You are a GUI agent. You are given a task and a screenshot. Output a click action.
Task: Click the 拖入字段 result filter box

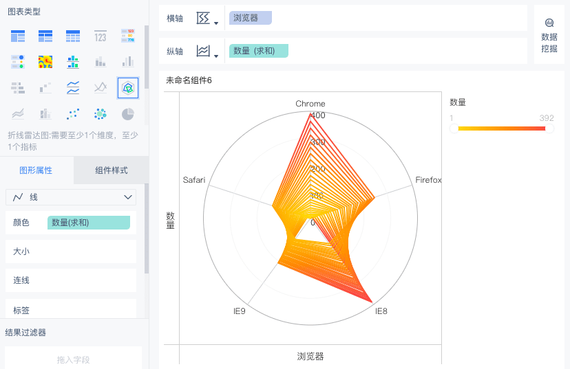point(74,358)
